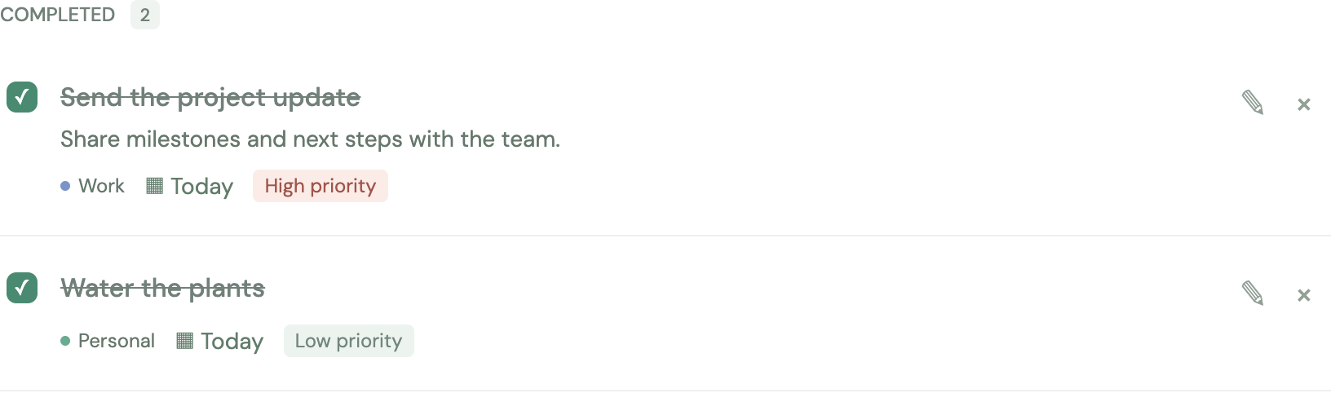Open the 'High priority' tag
Screen dimensions: 1331x393
pos(321,186)
